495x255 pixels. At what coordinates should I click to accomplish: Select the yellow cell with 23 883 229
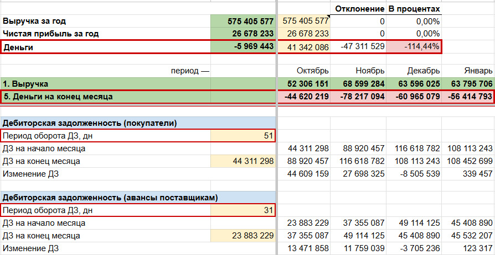[243, 236]
